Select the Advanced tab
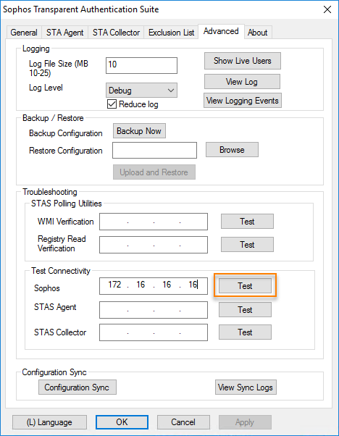Image resolution: width=339 pixels, height=436 pixels. coord(221,31)
